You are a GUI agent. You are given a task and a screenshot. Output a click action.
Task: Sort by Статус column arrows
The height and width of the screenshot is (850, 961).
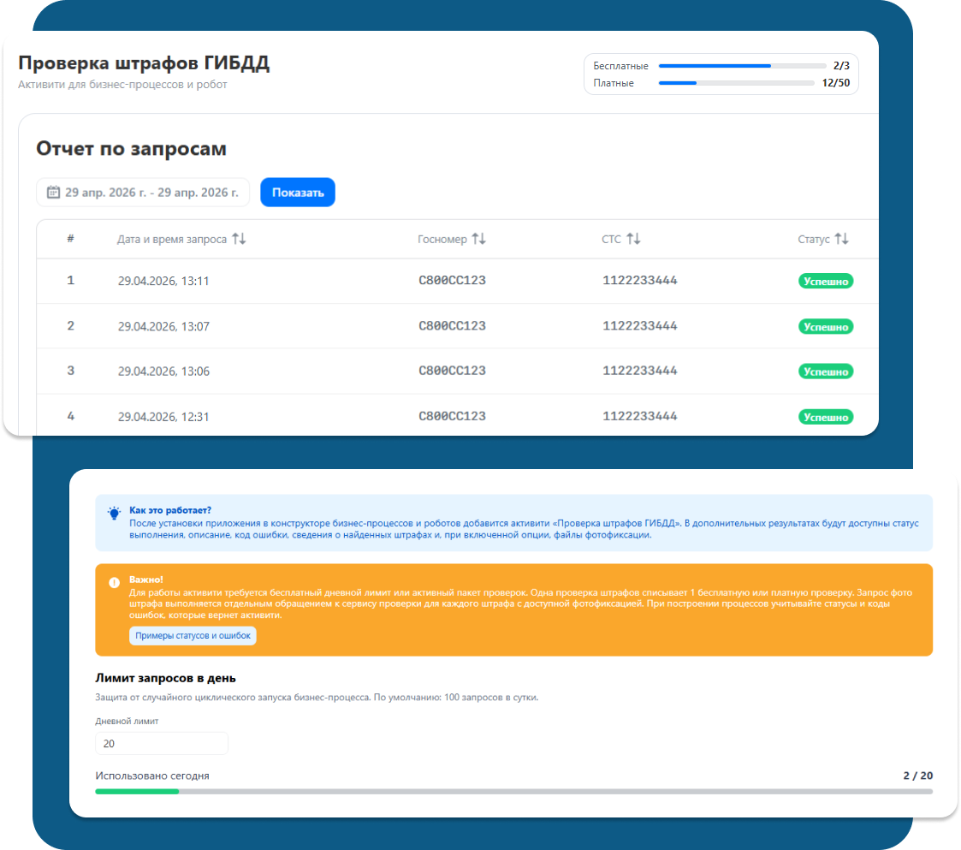[x=841, y=239]
